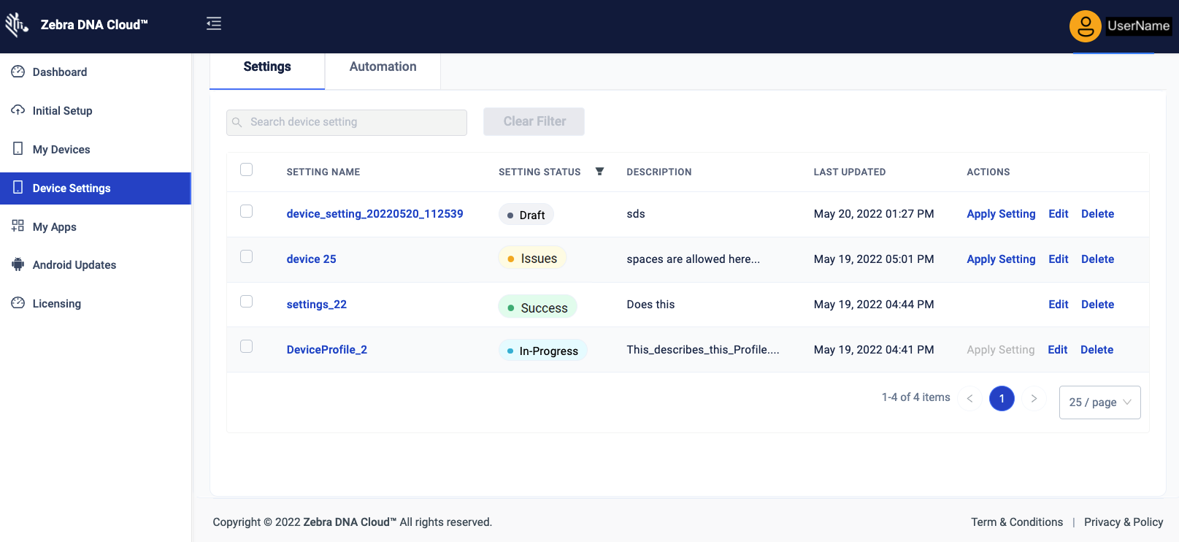Click the Issues status badge
The height and width of the screenshot is (542, 1179).
[x=532, y=259]
